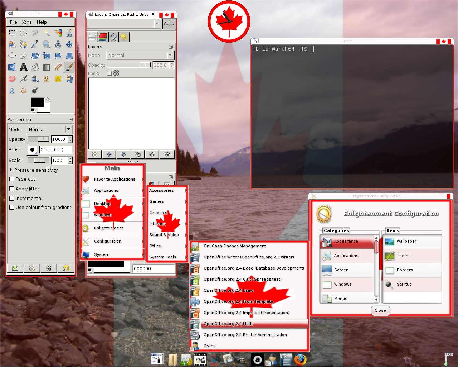This screenshot has height=367, width=458.
Task: Open the image selector dropdown in Layers dialog
Action: click(x=124, y=23)
